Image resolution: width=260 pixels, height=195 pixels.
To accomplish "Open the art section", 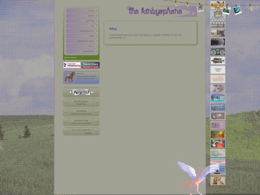I will coord(81,26).
